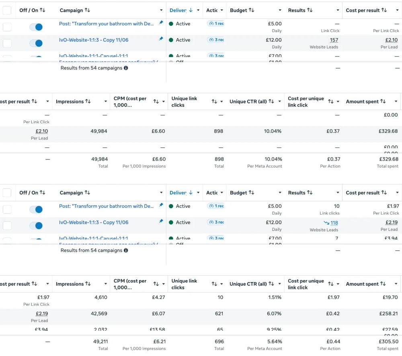Open upper Post Transform your bathroom campaign link

pos(107,24)
